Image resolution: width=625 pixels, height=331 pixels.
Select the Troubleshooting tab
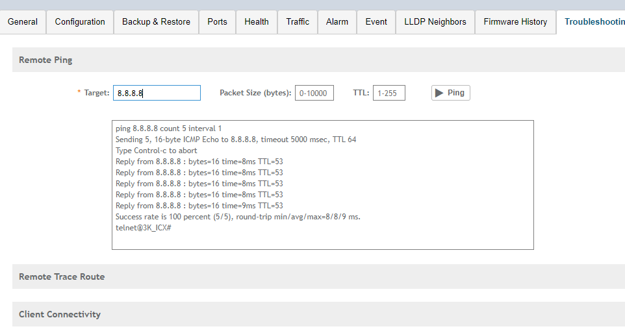(593, 22)
